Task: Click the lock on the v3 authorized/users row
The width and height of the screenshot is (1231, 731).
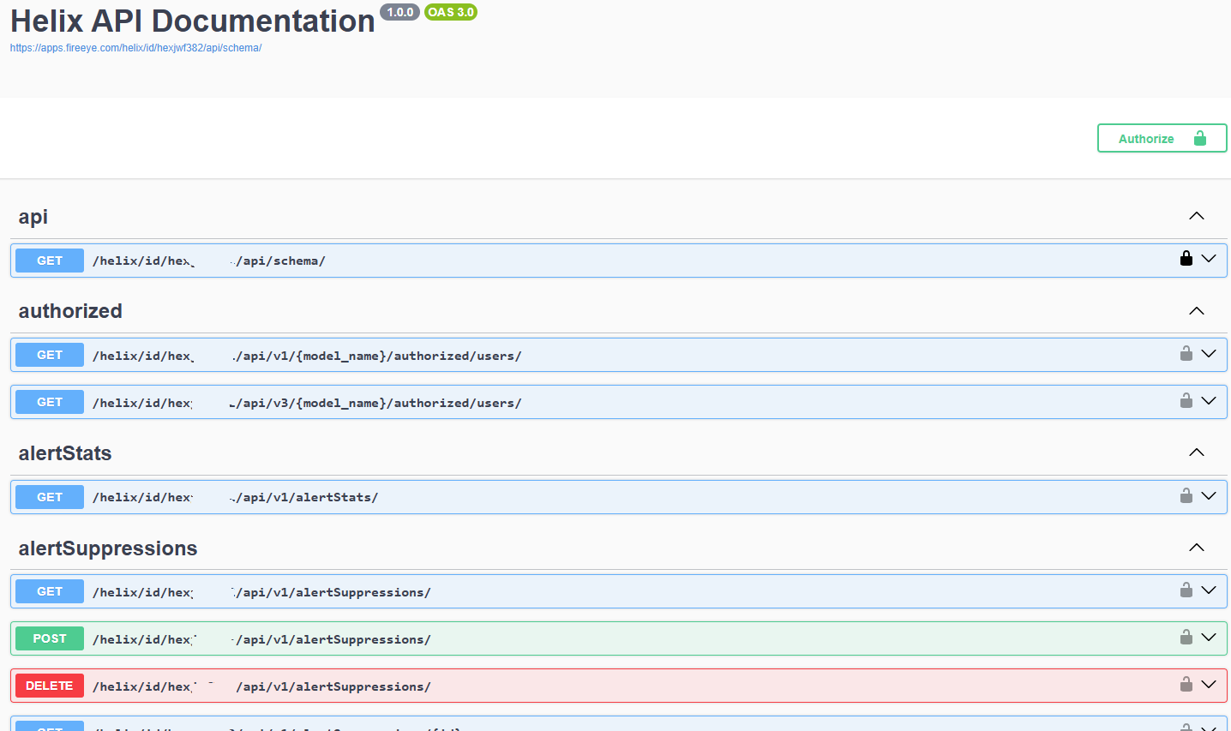Action: click(1186, 400)
